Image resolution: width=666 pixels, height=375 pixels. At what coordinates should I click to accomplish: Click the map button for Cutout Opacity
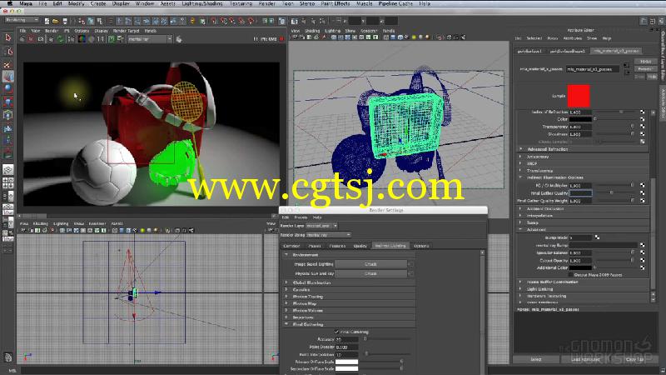tap(642, 260)
